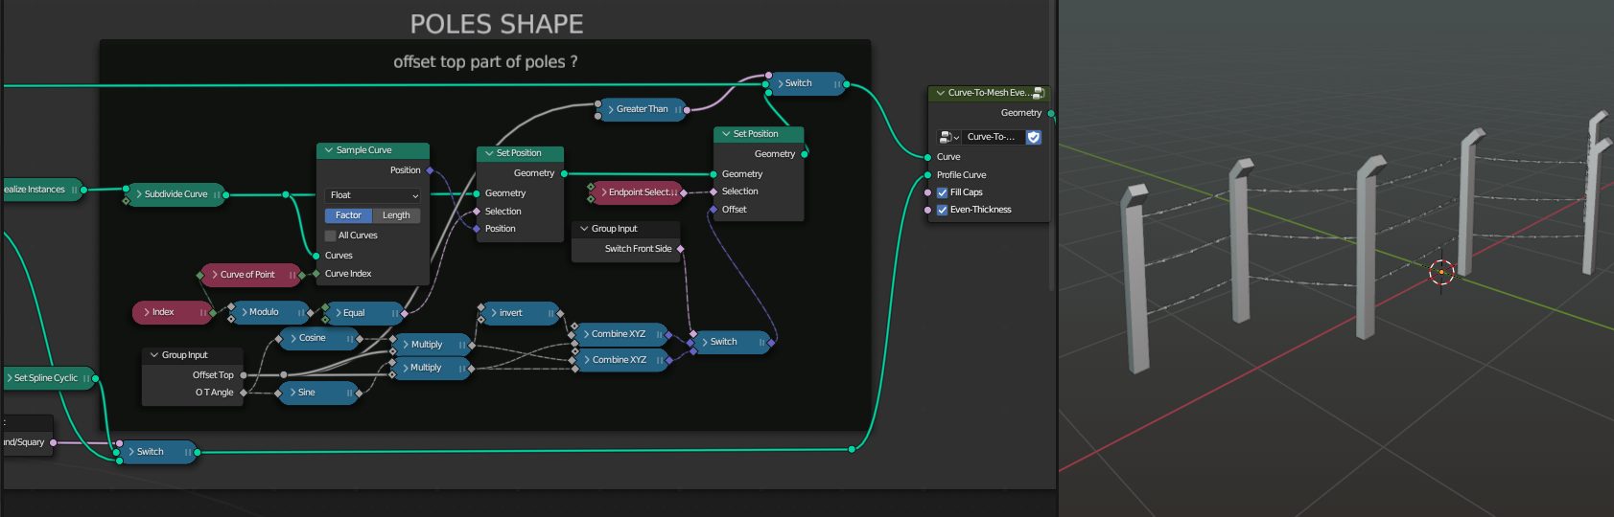Select the POLES SHAPE frame label
The width and height of the screenshot is (1614, 517).
click(497, 24)
